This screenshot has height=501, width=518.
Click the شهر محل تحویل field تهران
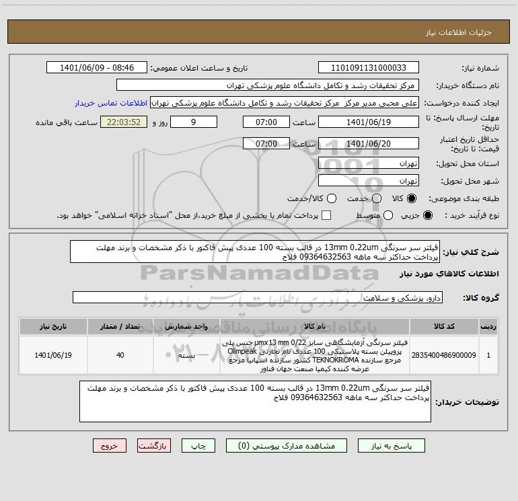pyautogui.click(x=369, y=181)
